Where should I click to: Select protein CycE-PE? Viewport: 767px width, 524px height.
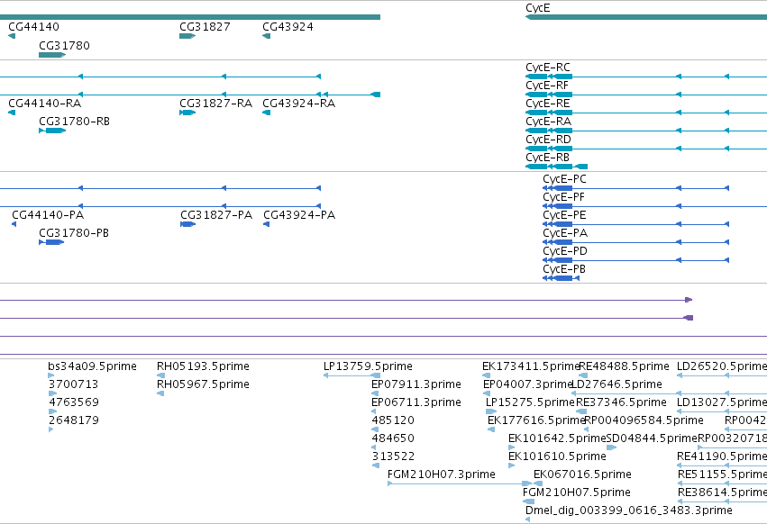[564, 215]
